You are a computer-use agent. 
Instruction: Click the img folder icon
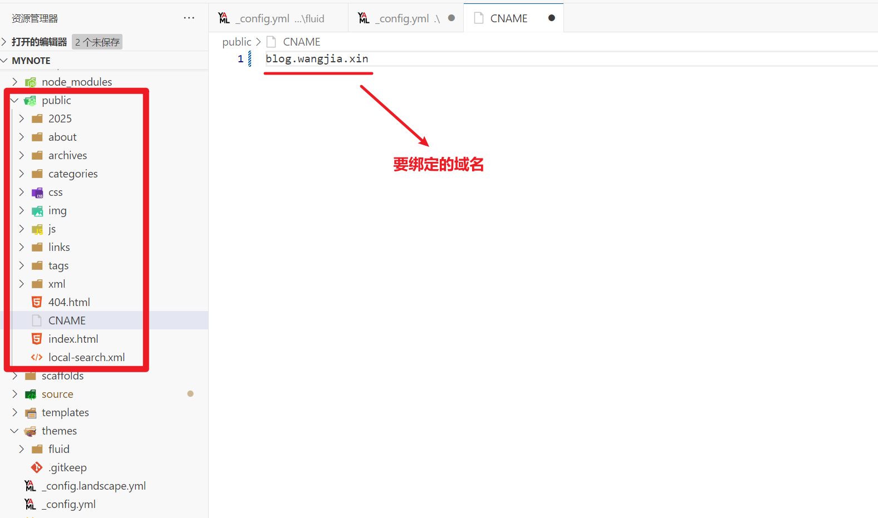click(x=37, y=211)
